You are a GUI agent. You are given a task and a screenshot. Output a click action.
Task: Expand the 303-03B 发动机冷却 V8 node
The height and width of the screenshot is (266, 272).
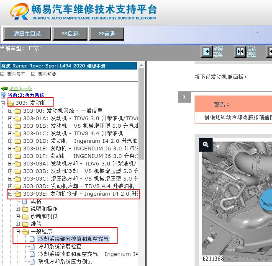click(x=10, y=171)
